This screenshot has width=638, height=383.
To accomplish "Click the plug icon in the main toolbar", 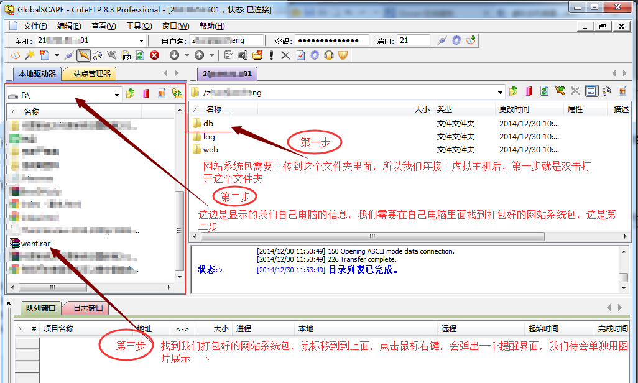I will [69, 55].
